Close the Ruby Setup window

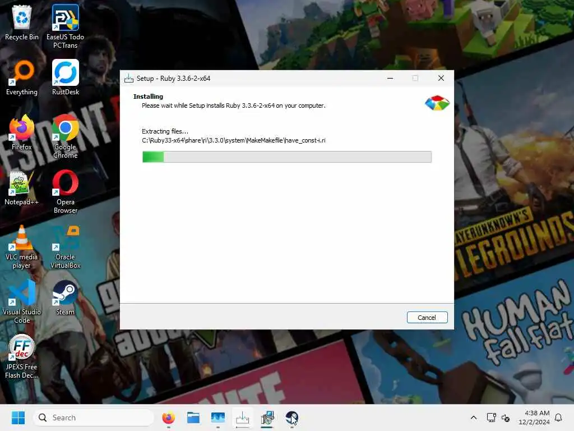tap(441, 78)
